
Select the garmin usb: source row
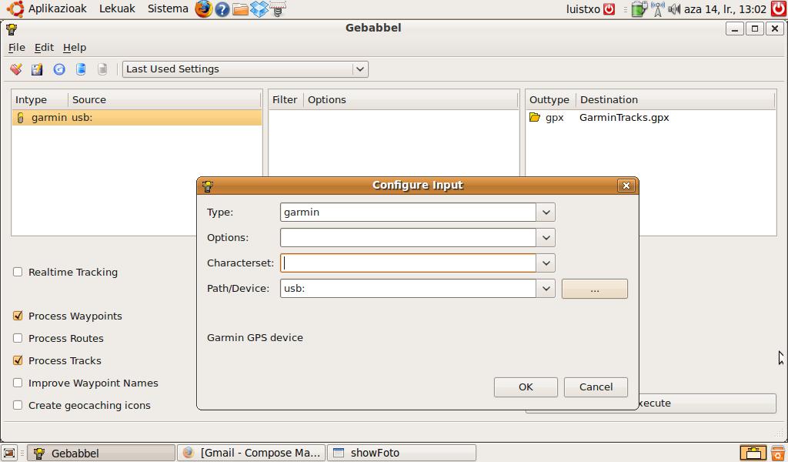(137, 118)
